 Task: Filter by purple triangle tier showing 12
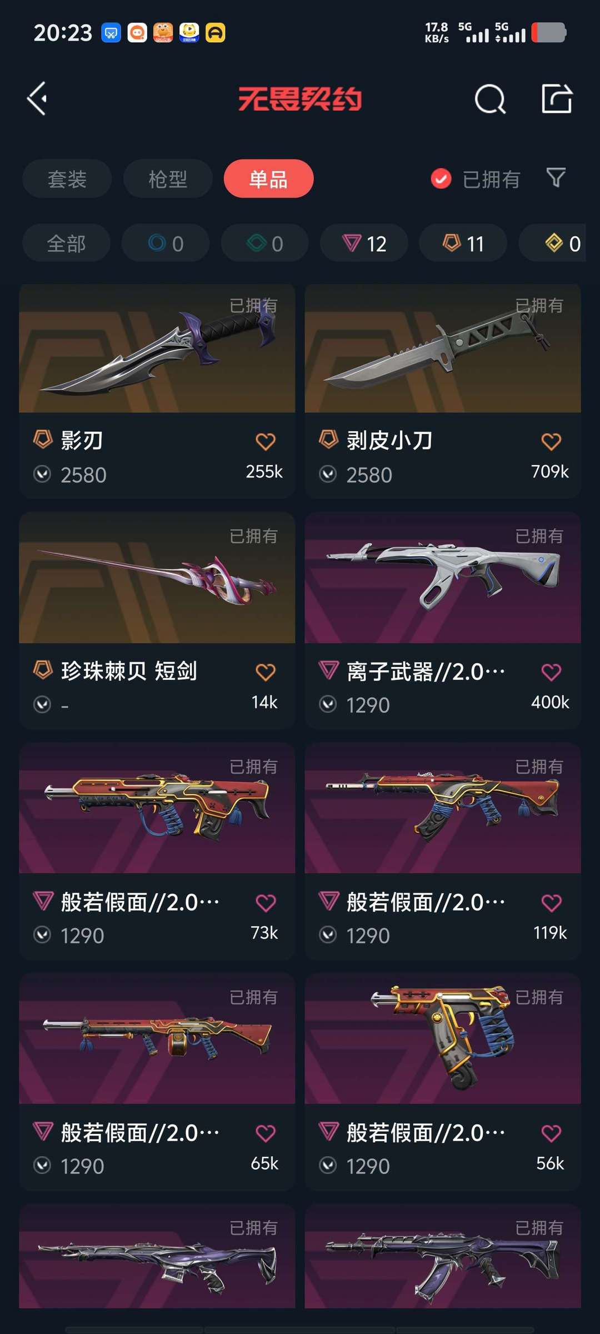point(364,243)
